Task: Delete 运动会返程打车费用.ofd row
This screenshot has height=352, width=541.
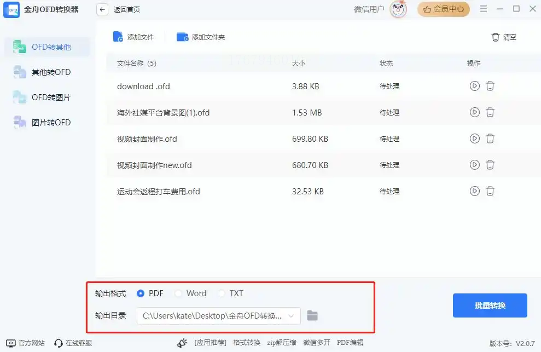Action: pos(490,191)
